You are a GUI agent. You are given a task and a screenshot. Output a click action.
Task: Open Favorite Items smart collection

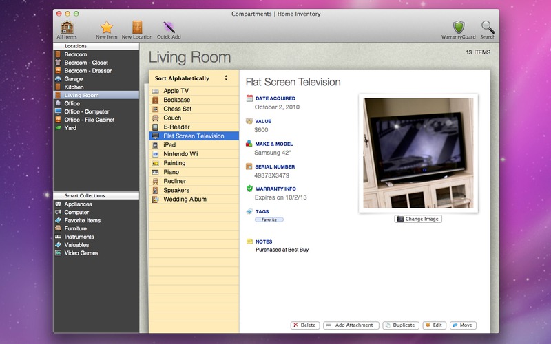pos(96,220)
